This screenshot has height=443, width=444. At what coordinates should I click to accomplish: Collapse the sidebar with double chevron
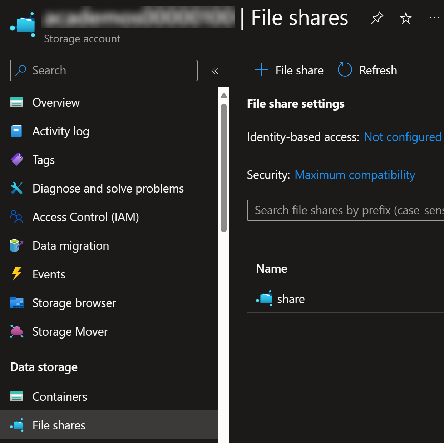215,71
